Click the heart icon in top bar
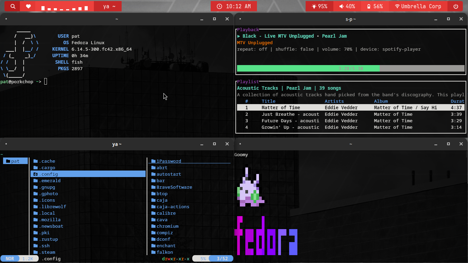 (x=28, y=6)
